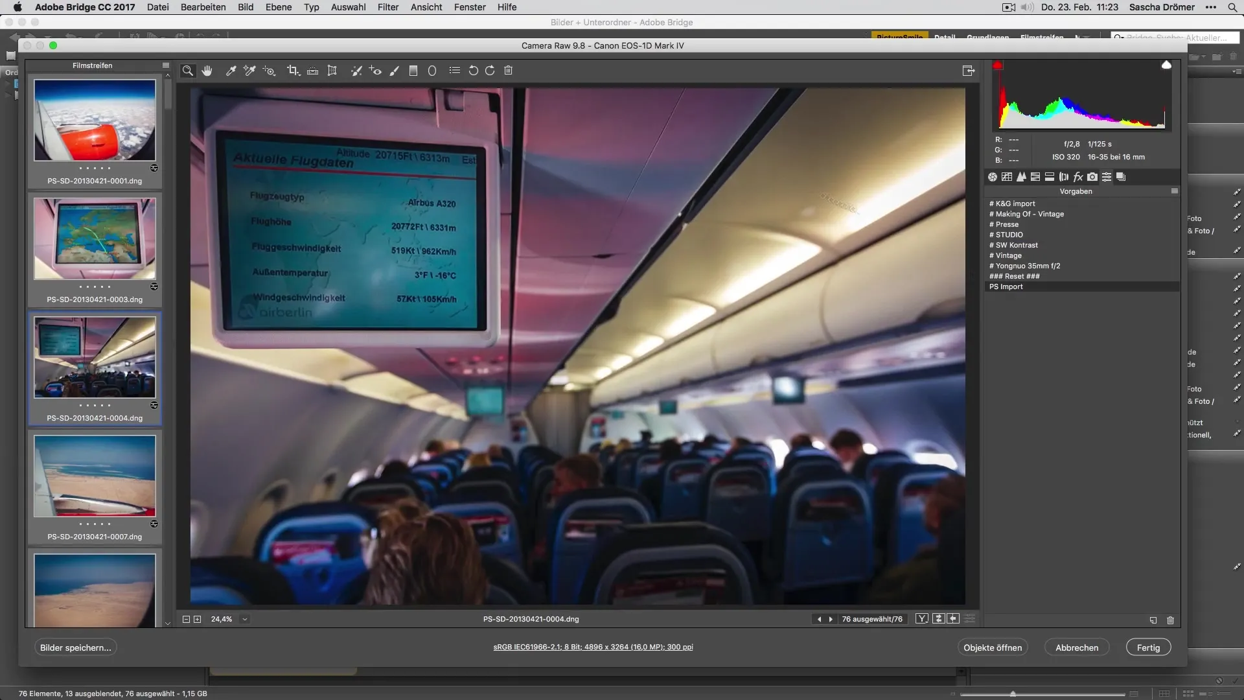Toggle shadow clipping warning in histogram
1244x700 pixels.
[998, 65]
